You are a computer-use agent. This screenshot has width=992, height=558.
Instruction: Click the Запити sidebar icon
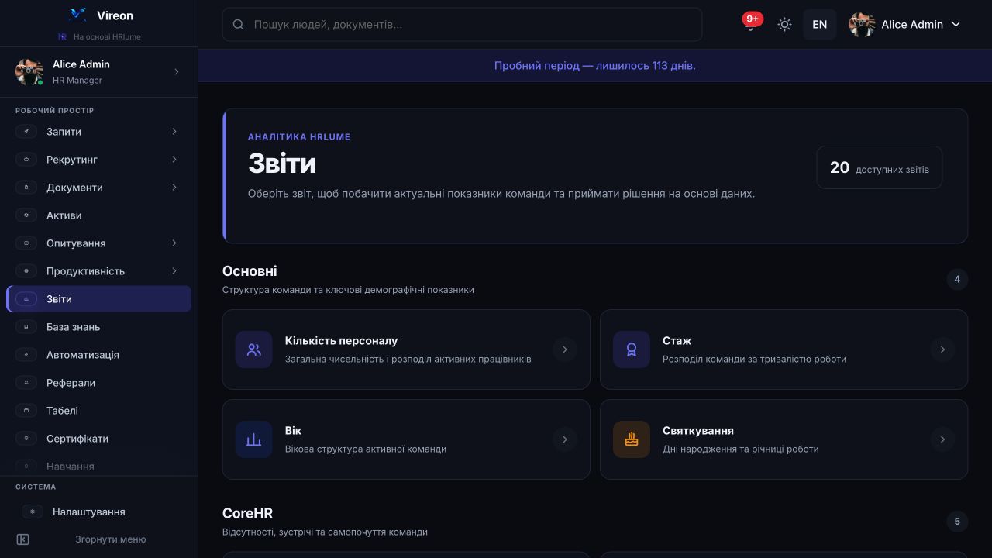(26, 132)
